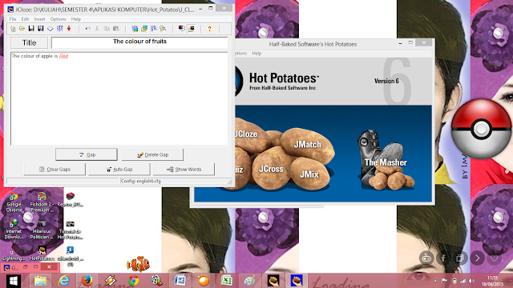The width and height of the screenshot is (513, 288).
Task: Open Fishdom 2 Premium desktop shortcut
Action: (x=42, y=202)
